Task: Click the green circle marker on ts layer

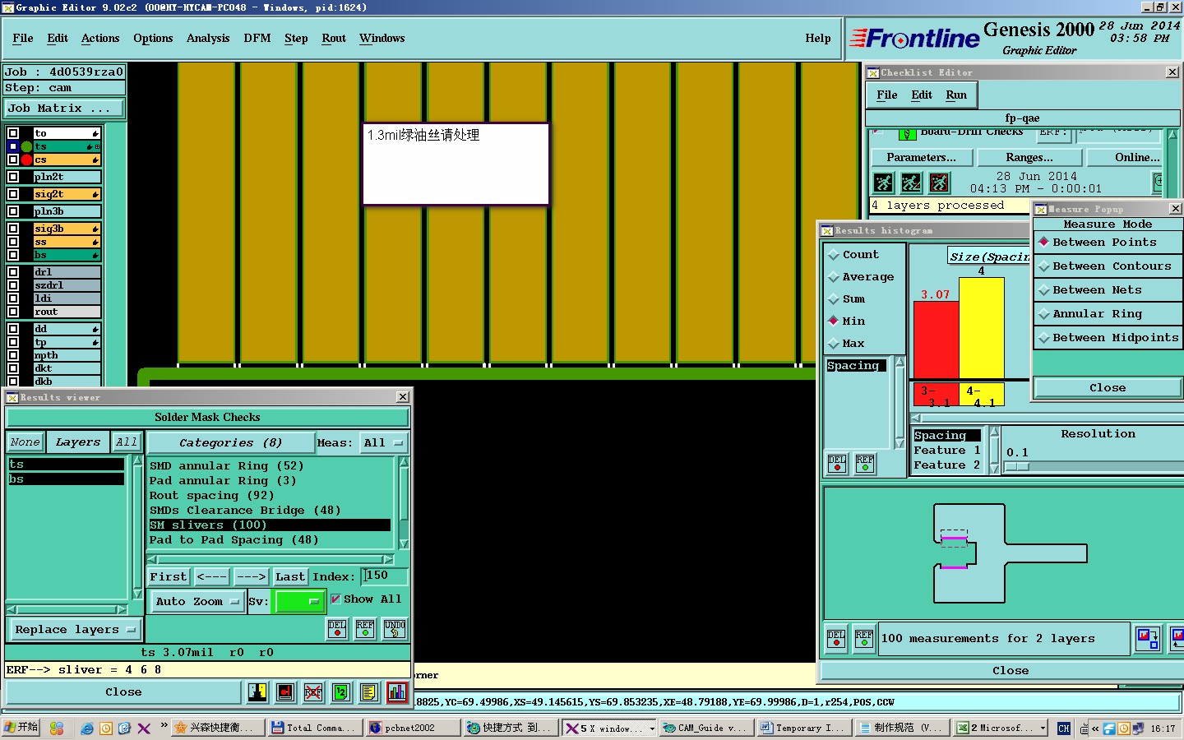Action: click(x=26, y=146)
